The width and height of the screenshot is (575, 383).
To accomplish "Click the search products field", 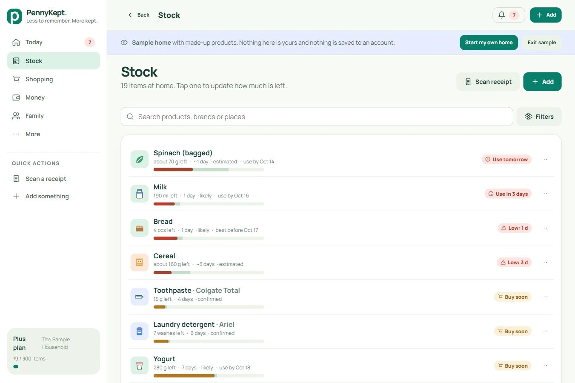I will [x=317, y=117].
